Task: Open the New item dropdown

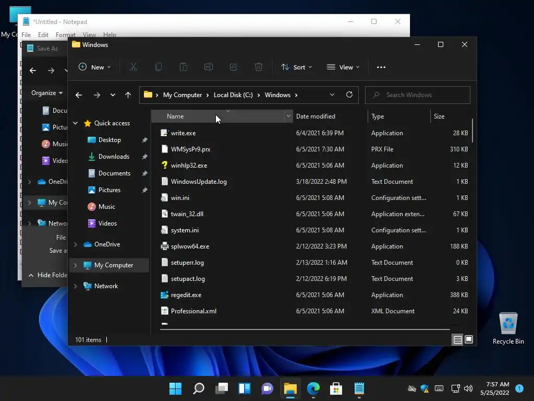Action: point(94,67)
